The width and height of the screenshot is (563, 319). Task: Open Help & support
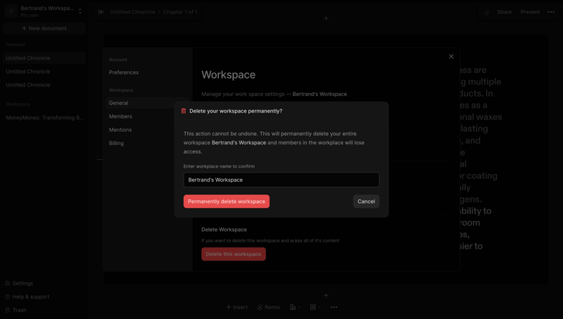pyautogui.click(x=27, y=296)
